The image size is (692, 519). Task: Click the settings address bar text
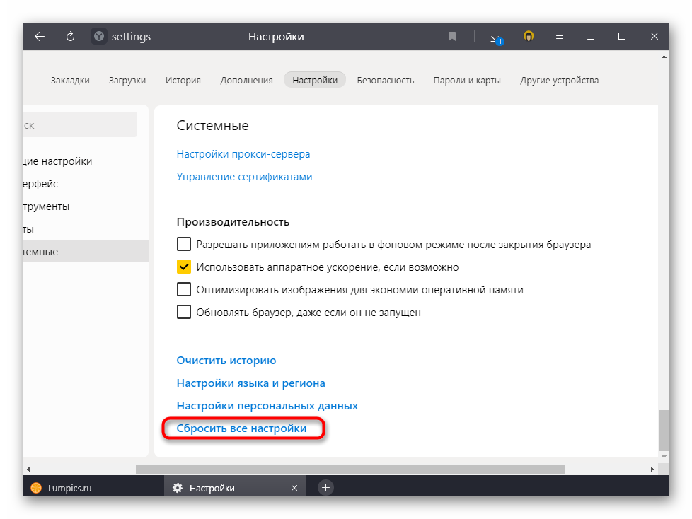(x=131, y=37)
